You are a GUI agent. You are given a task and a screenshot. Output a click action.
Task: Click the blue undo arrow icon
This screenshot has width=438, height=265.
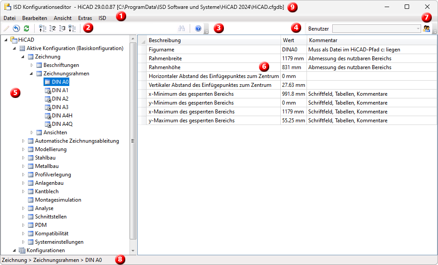[x=16, y=28]
